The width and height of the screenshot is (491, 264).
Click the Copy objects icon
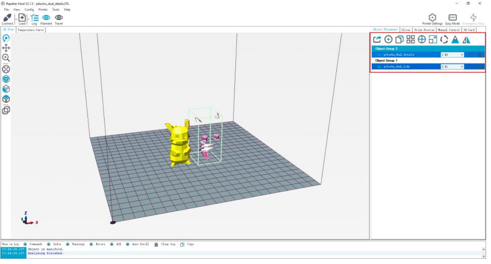pos(399,40)
